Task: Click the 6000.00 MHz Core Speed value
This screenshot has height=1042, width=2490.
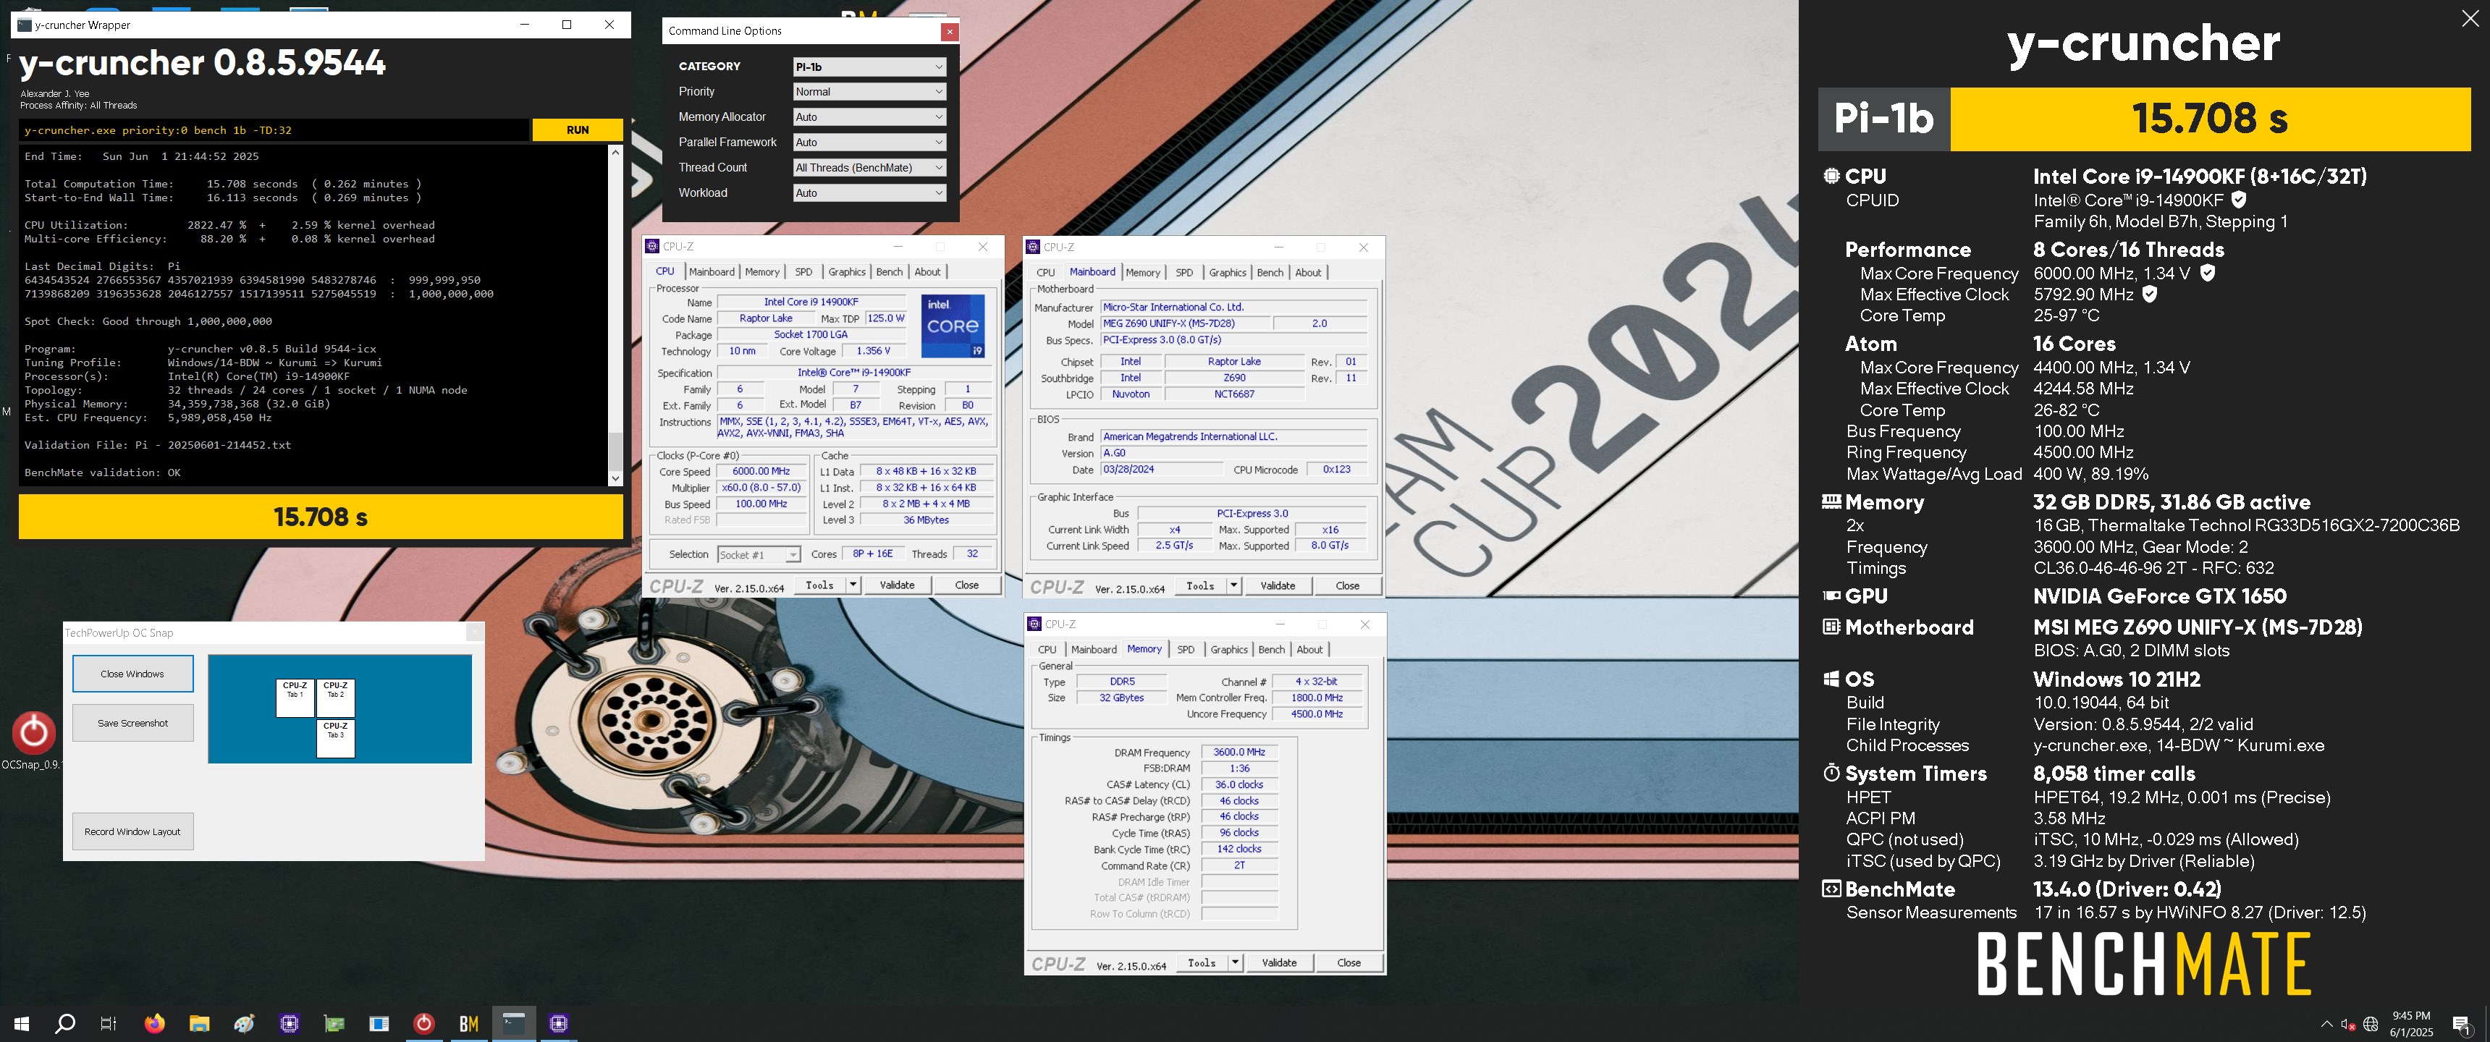Action: tap(761, 472)
